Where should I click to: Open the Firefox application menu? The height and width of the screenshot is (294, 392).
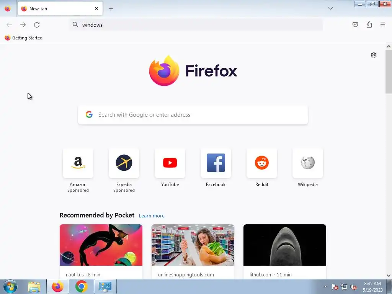click(383, 24)
